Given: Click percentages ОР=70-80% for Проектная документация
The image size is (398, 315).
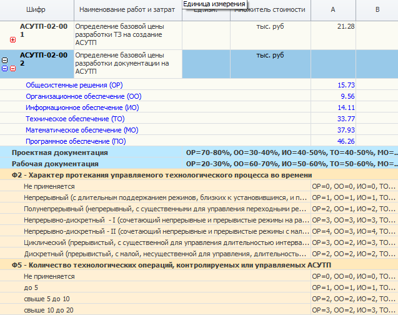Looking at the screenshot, I should pyautogui.click(x=292, y=152).
